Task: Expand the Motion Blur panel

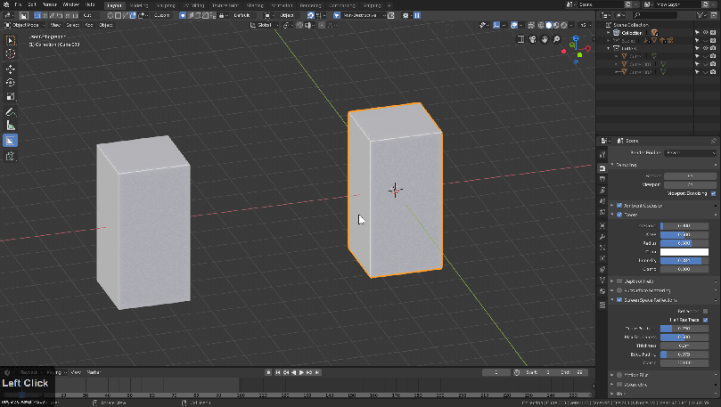Action: (x=613, y=374)
